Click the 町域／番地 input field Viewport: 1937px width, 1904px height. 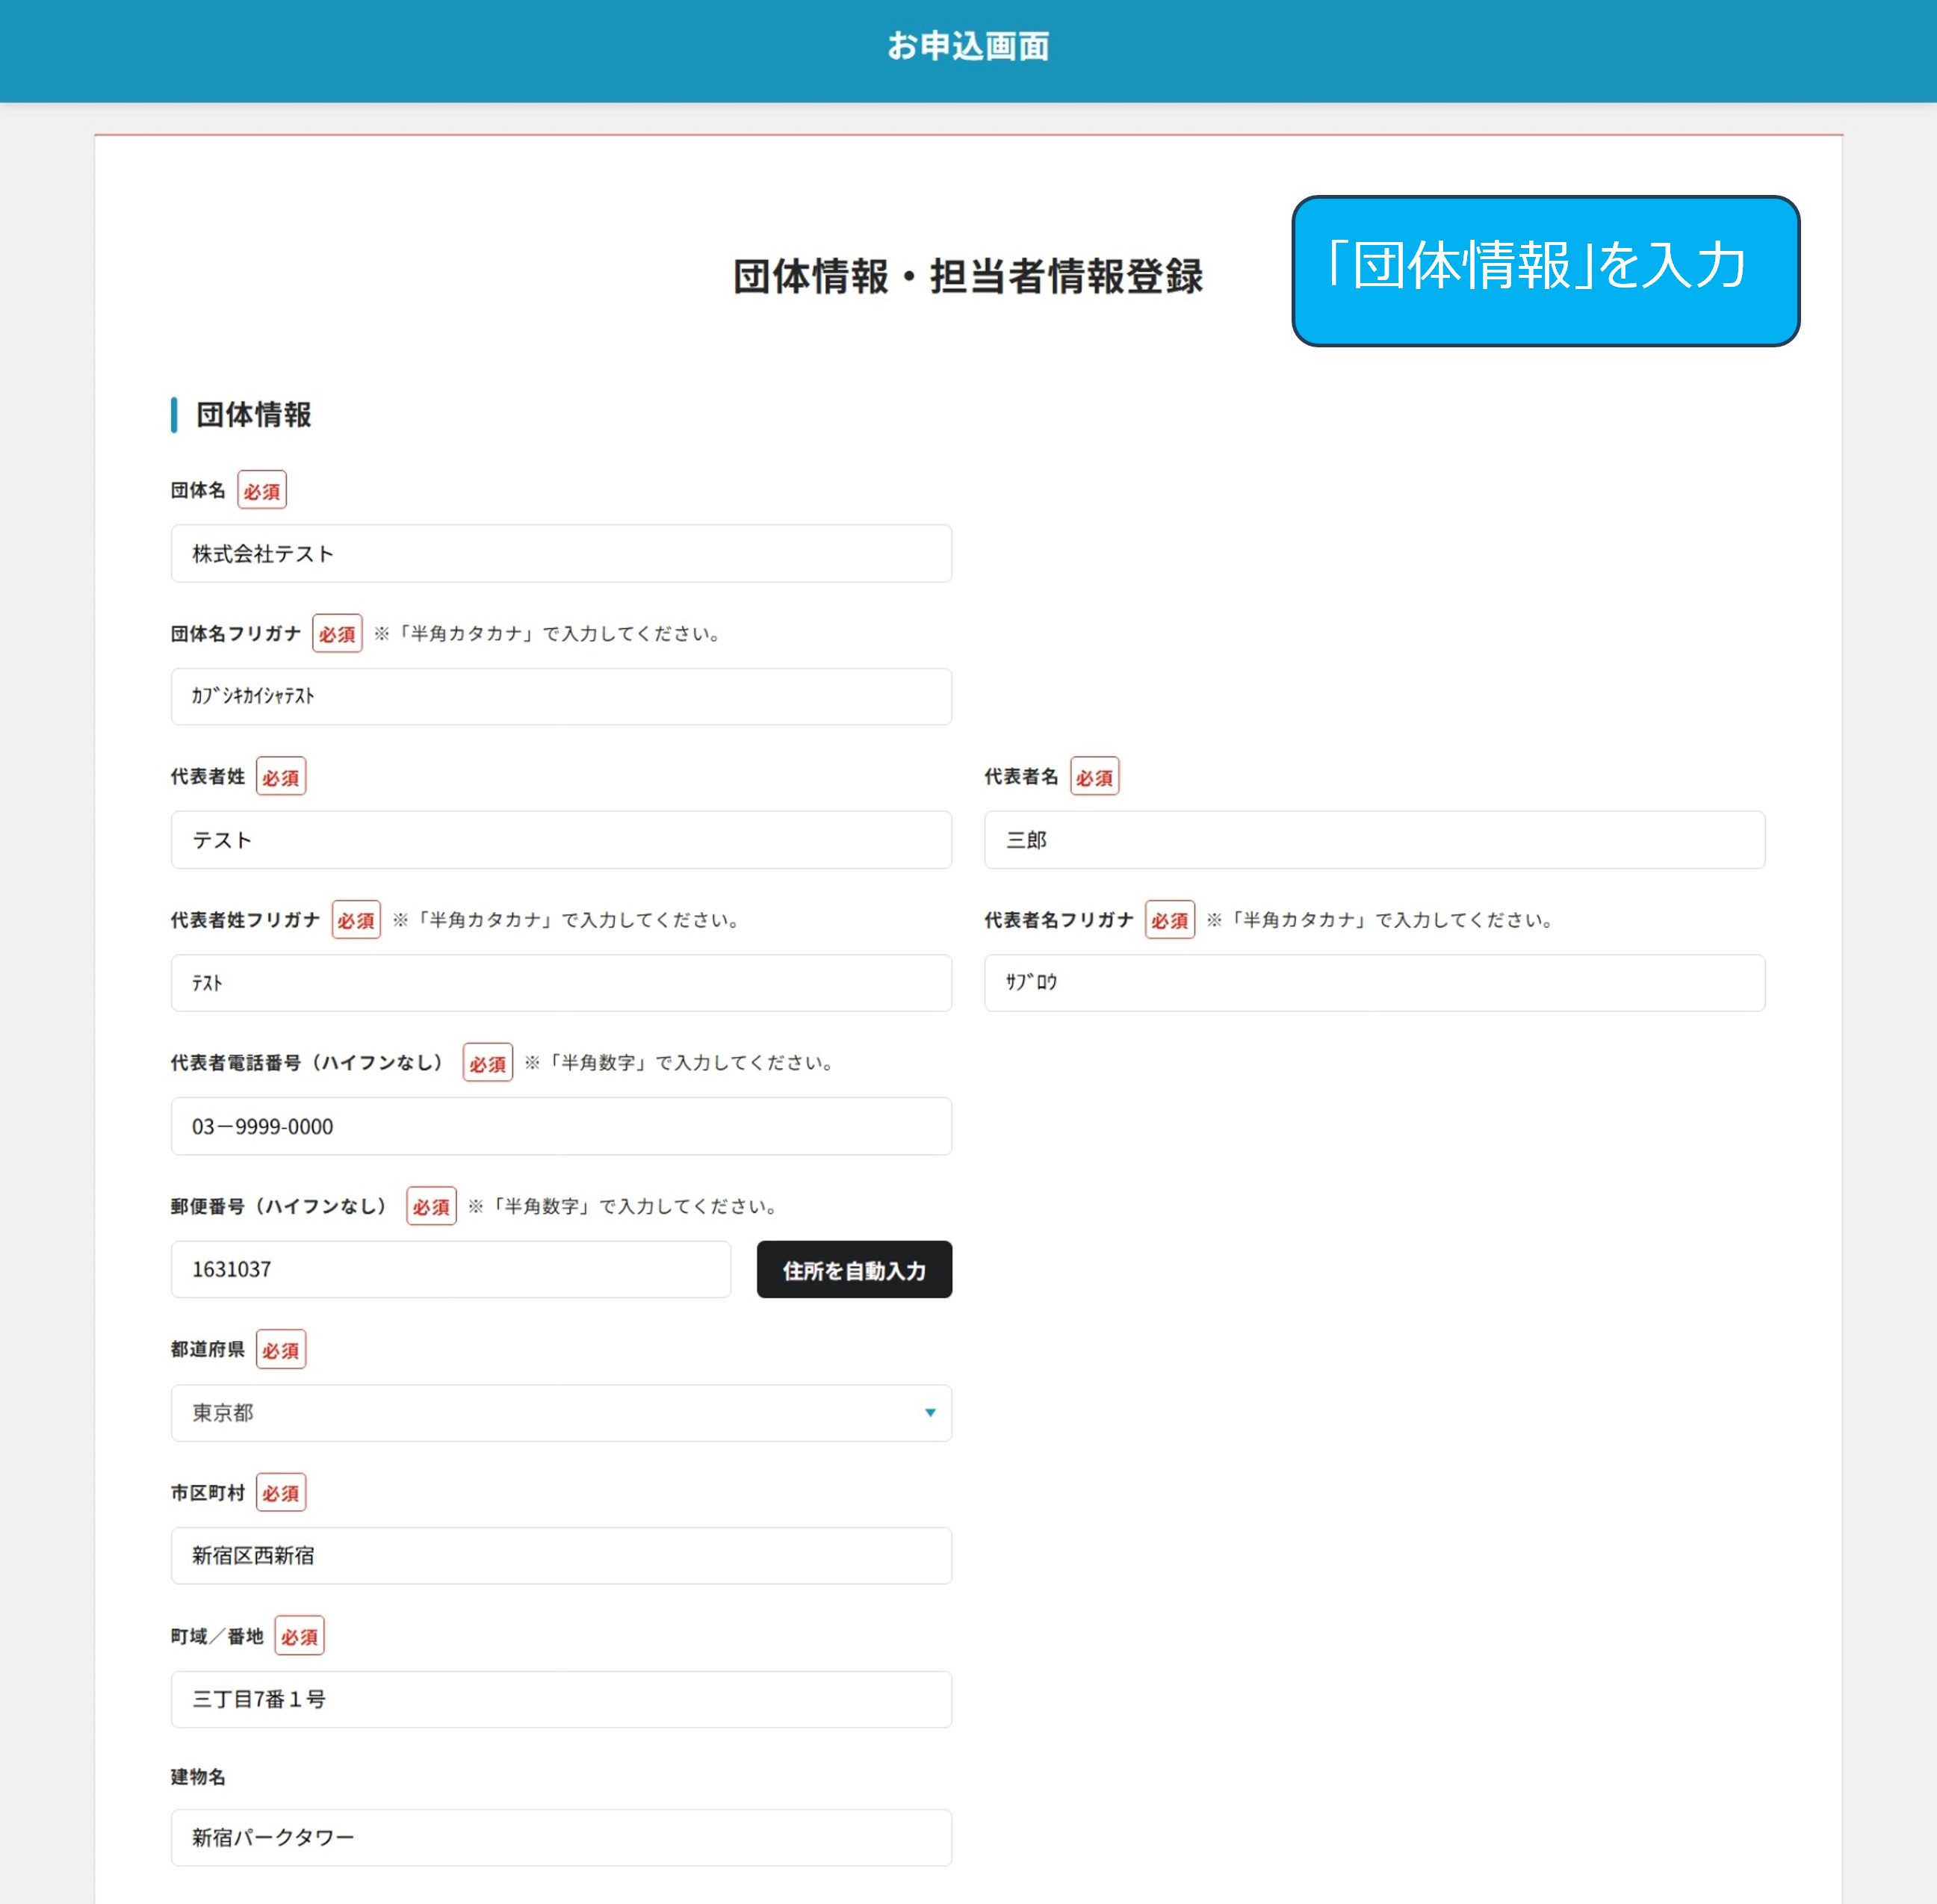tap(560, 1699)
